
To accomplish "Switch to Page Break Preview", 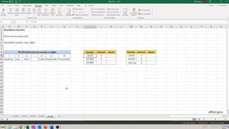I will 204,119.
